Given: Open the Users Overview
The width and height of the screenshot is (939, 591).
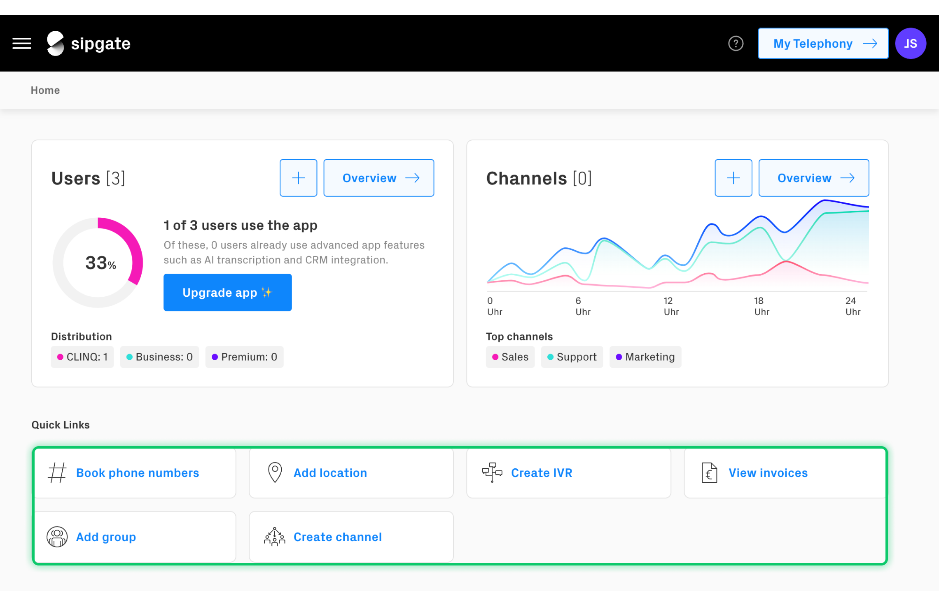Looking at the screenshot, I should [378, 178].
